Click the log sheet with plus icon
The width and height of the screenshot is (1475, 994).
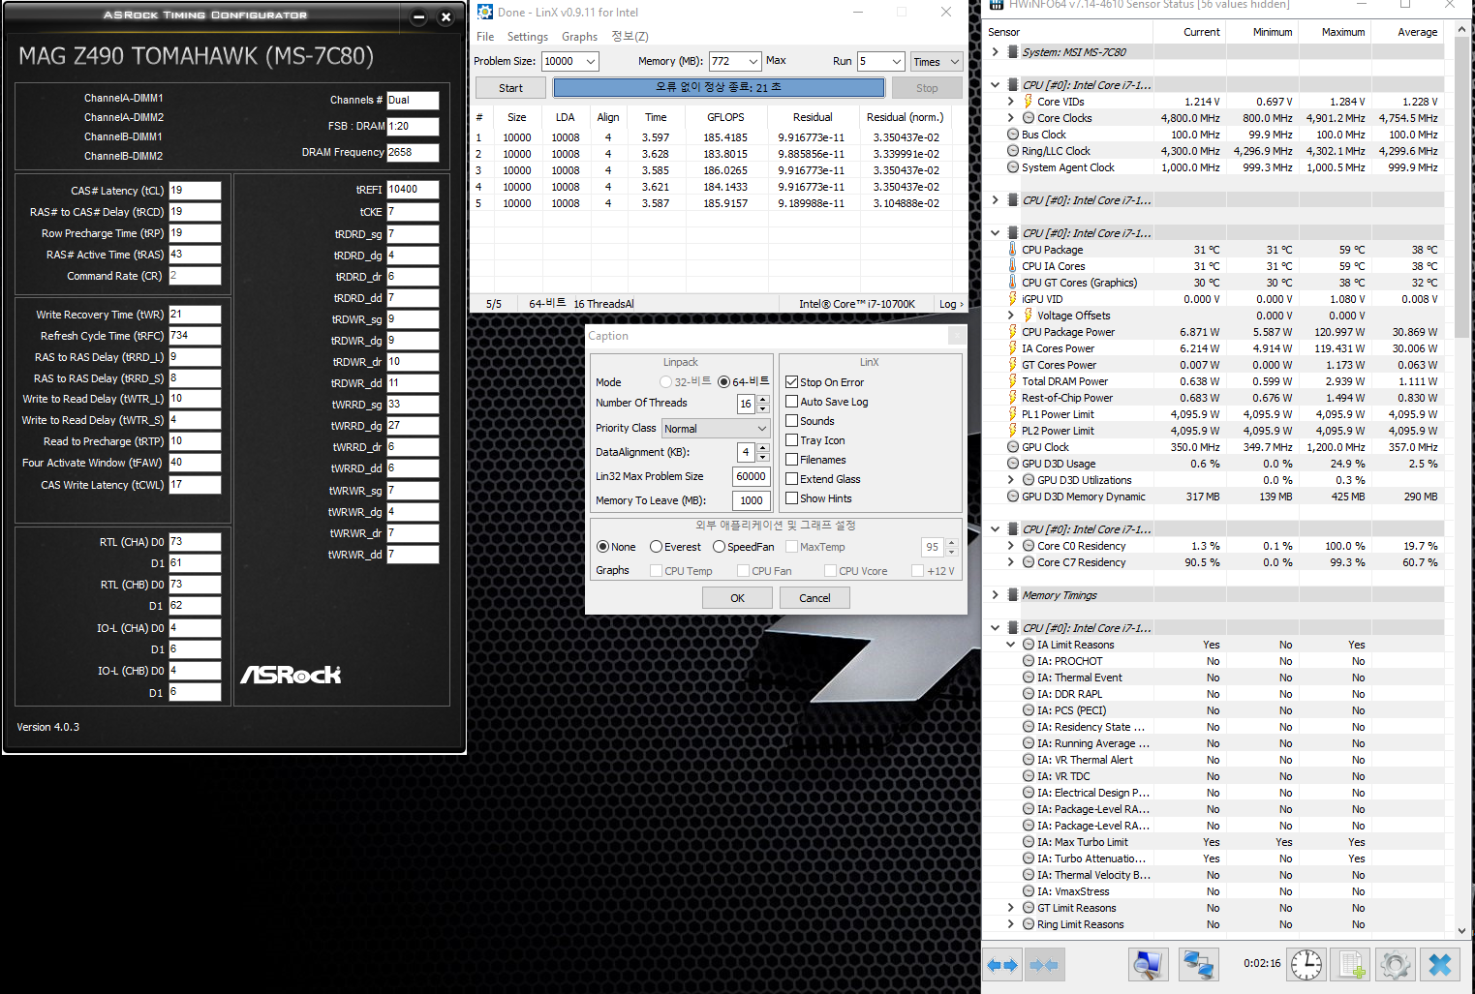click(1352, 964)
